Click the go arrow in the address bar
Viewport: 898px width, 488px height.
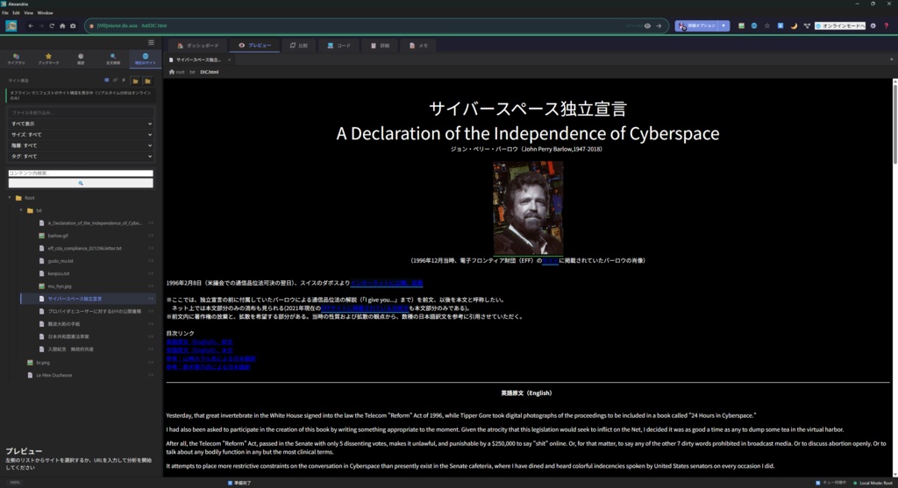[x=659, y=25]
